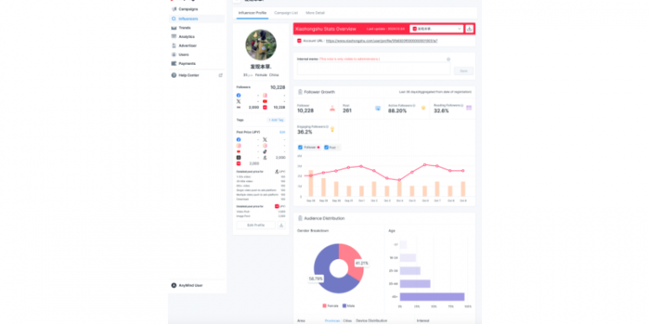Viewport: 649px width, 324px height.
Task: Click the Save button for internal memo
Action: tap(464, 71)
